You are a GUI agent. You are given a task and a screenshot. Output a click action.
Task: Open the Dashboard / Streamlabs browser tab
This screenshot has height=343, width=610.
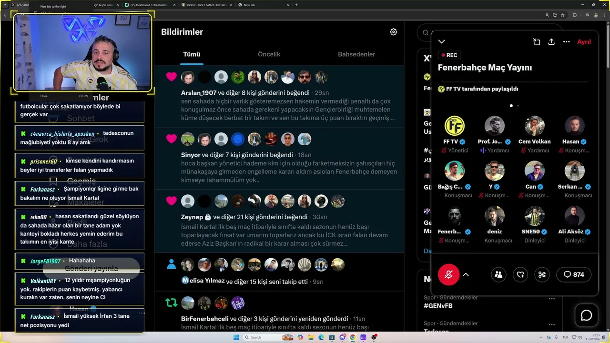pyautogui.click(x=150, y=5)
